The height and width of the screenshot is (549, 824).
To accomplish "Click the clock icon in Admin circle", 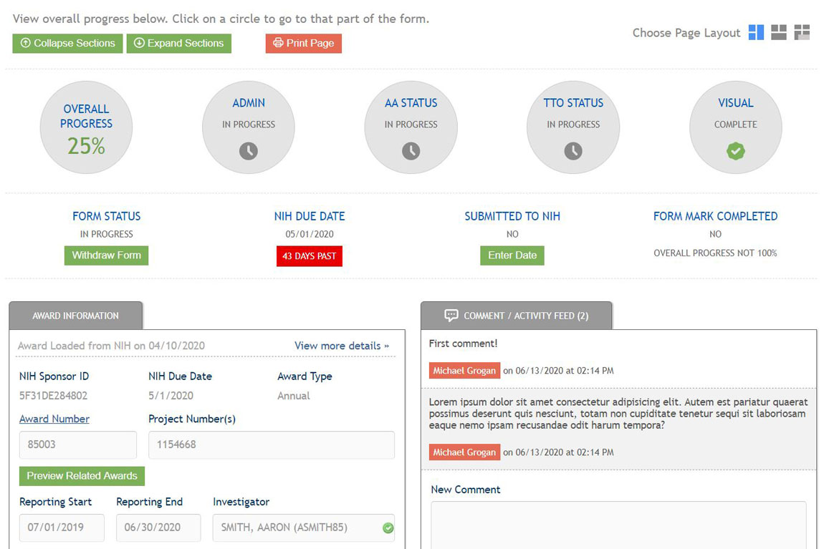I will tap(248, 151).
